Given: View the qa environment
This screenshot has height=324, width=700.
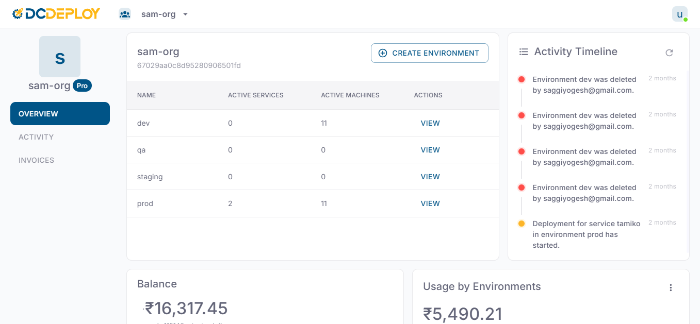Looking at the screenshot, I should [x=430, y=150].
